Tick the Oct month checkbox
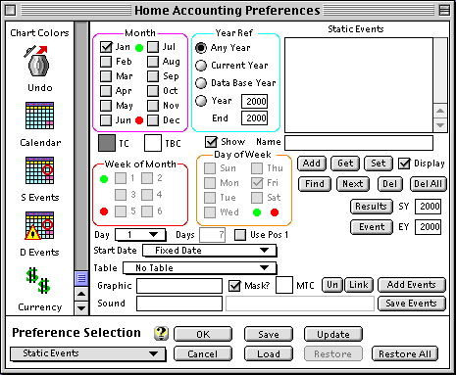456x375 pixels. [x=153, y=91]
